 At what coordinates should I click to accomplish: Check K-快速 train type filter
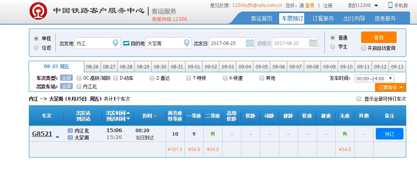click(225, 78)
